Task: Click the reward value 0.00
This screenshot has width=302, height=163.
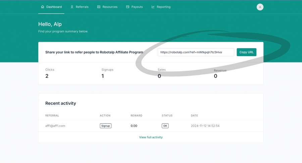Action: (x=134, y=126)
